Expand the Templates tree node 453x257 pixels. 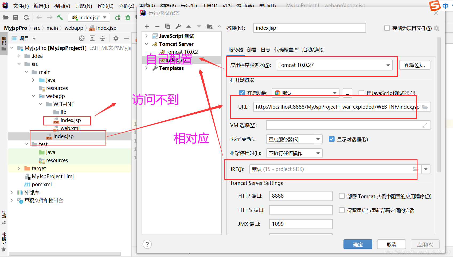[146, 68]
